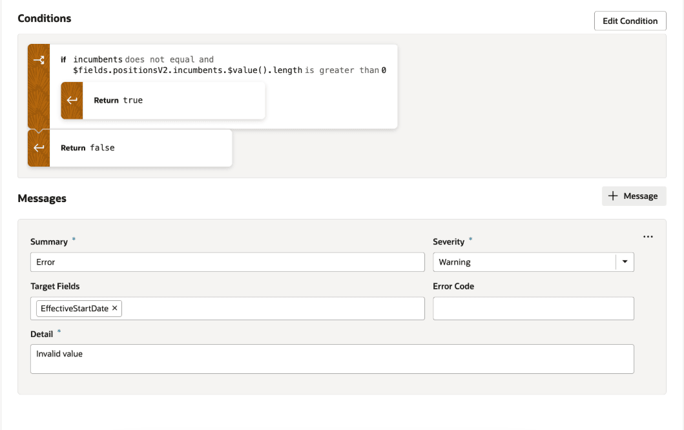The image size is (684, 430).
Task: Click the Detail text area with Invalid value
Action: pos(332,359)
